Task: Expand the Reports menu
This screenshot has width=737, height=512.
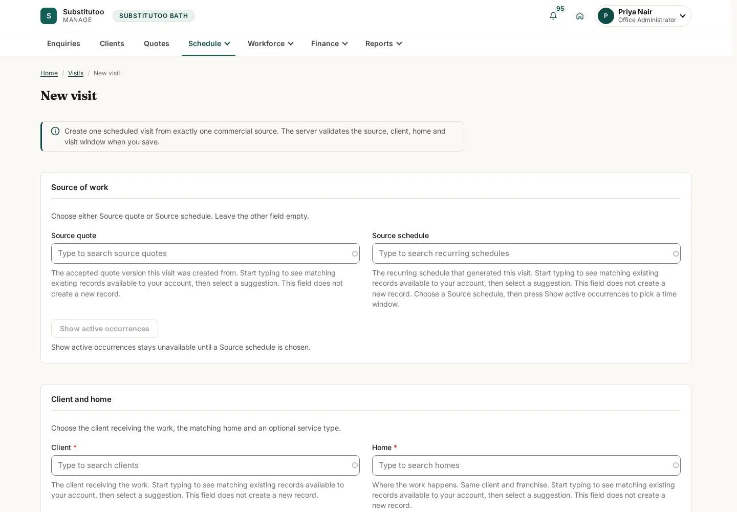Action: 383,44
